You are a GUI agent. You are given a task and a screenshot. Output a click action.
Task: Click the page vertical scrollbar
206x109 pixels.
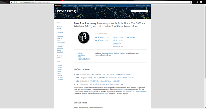[205, 42]
